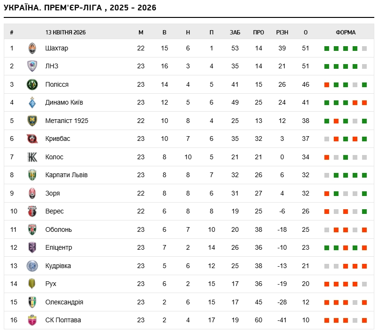Screen dimensions: 379x335
Task: Open the Колос team logo
Action: click(x=32, y=157)
